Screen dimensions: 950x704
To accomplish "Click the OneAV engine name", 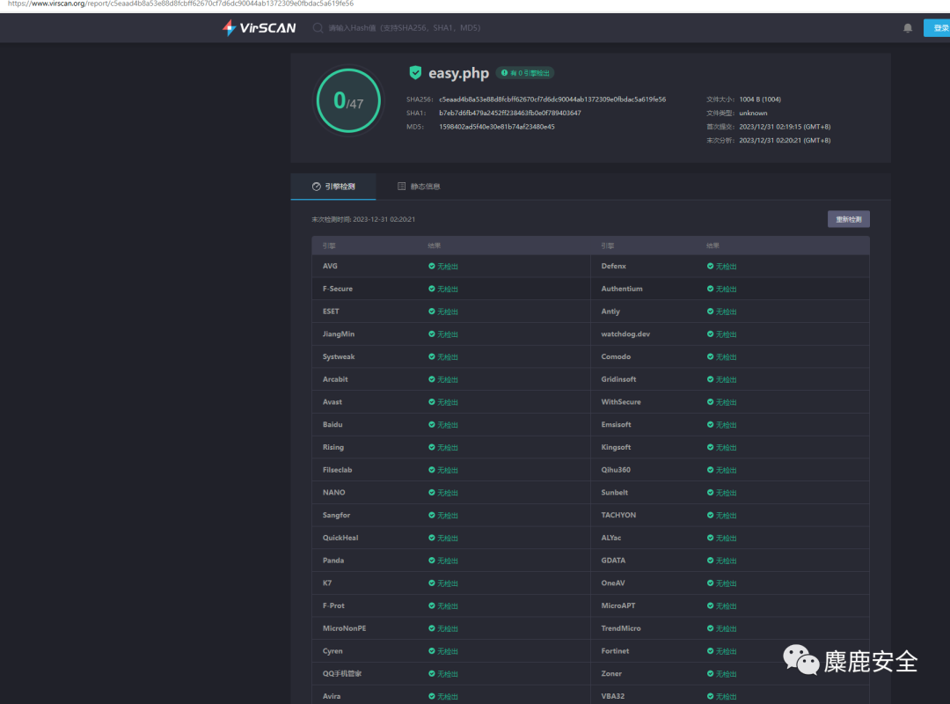I will [613, 583].
